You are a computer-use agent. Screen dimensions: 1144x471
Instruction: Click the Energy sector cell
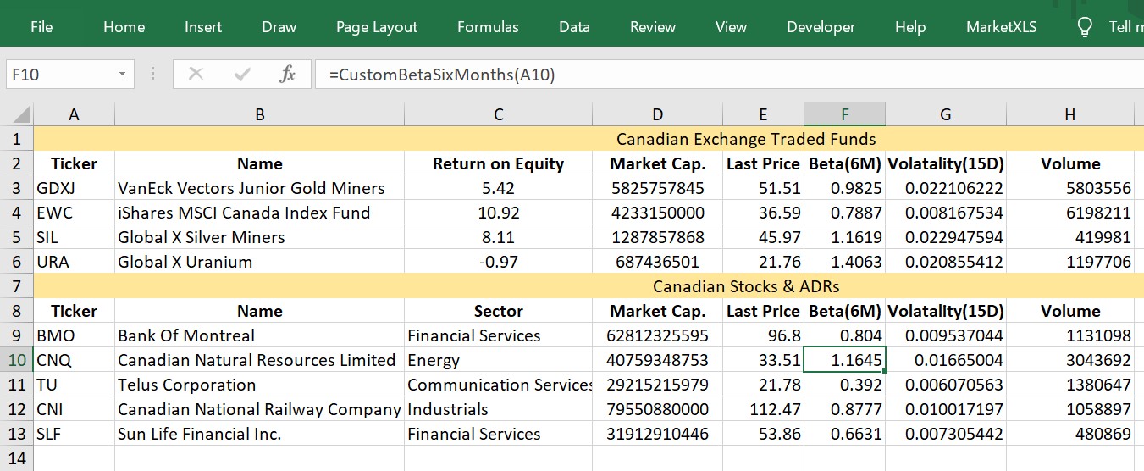pyautogui.click(x=498, y=360)
